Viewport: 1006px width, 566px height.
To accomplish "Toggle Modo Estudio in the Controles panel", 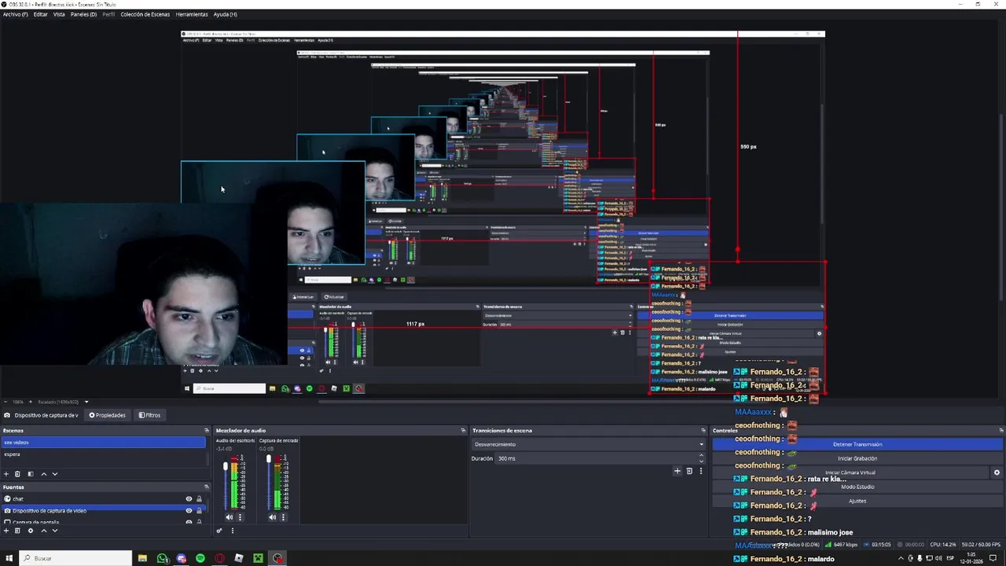I will pos(857,487).
